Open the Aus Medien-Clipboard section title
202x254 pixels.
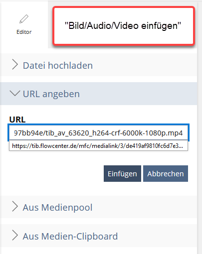coord(70,236)
